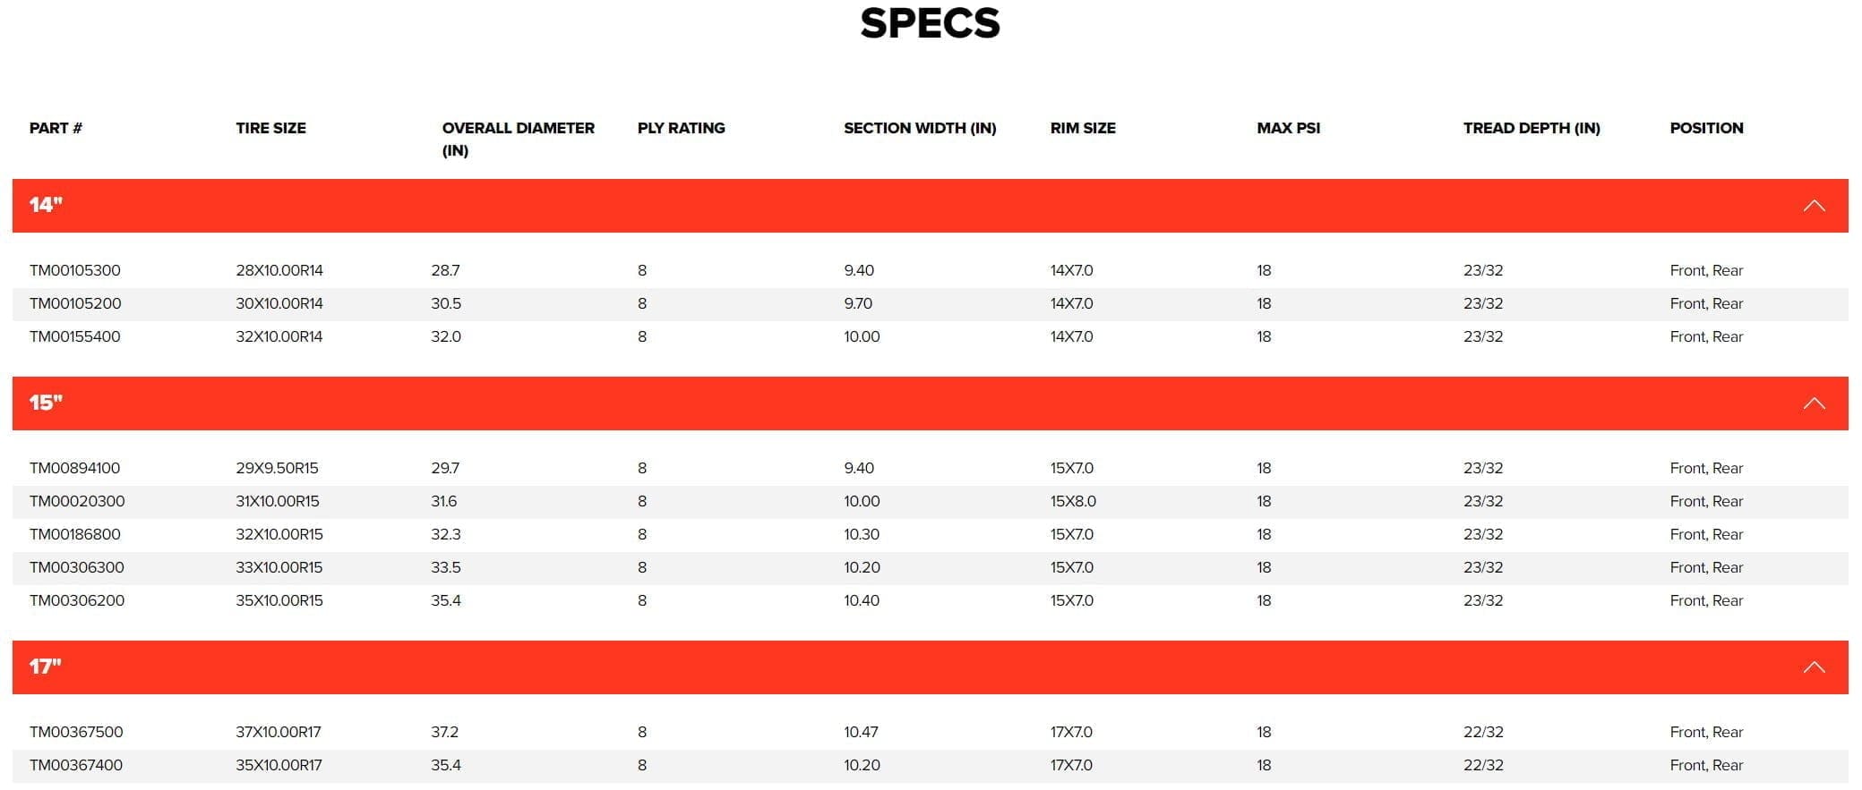Viewport: 1862px width, 790px height.
Task: Click tire size 31X10.00R15
Action: [x=278, y=501]
